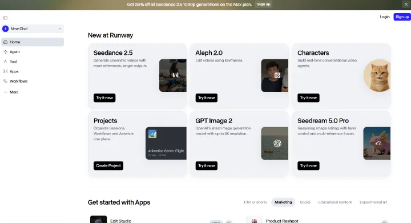
Task: Click the blue plus New Chat icon
Action: pyautogui.click(x=6, y=29)
